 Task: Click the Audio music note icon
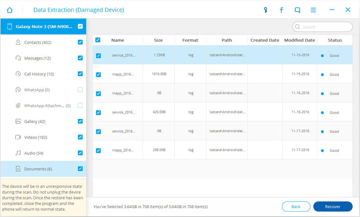18,153
